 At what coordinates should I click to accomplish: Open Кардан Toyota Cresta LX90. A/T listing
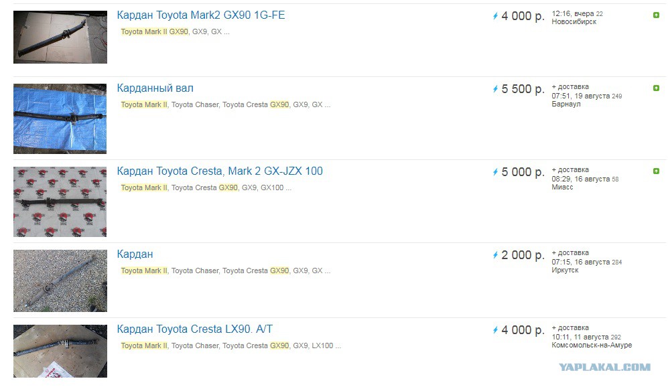point(195,329)
